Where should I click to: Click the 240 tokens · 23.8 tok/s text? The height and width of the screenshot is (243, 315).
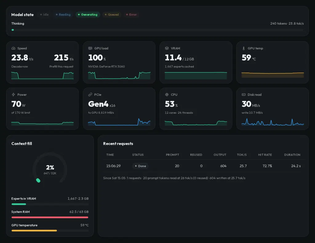coord(287,23)
